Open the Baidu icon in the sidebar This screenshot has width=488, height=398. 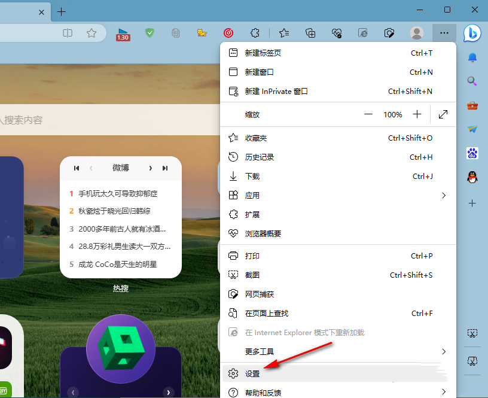472,153
